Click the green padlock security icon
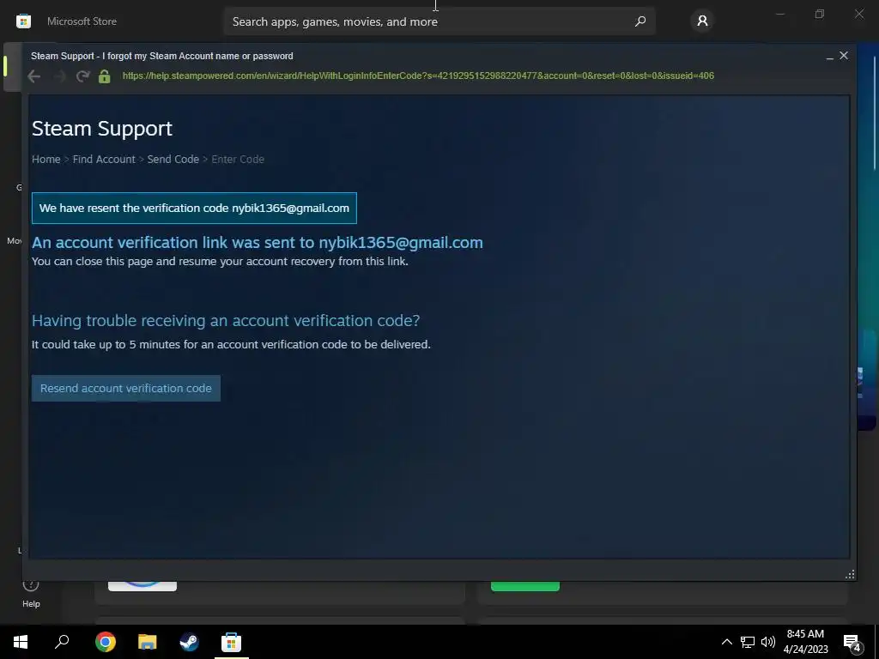Viewport: 879px width, 659px height. tap(104, 76)
